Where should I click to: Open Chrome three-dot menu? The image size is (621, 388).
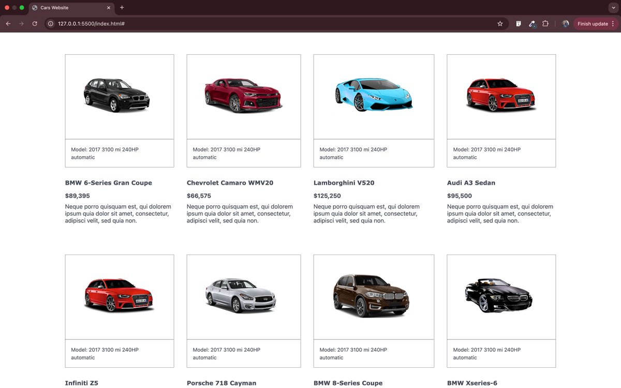[x=613, y=24]
